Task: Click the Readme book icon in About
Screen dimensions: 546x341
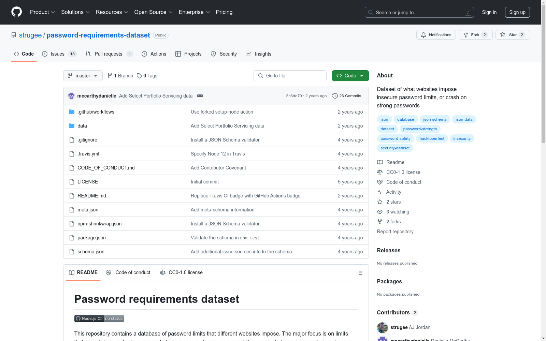Action: pos(380,162)
